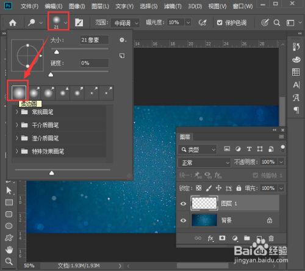305x271 pixels.
Task: Open the brush settings panel icon
Action: 79,23
